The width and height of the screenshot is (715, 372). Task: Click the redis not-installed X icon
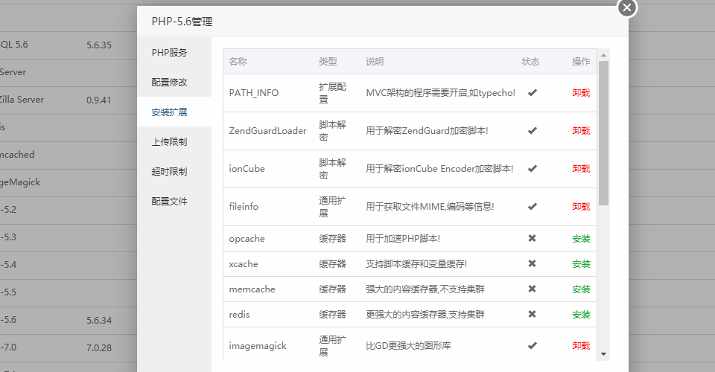532,315
